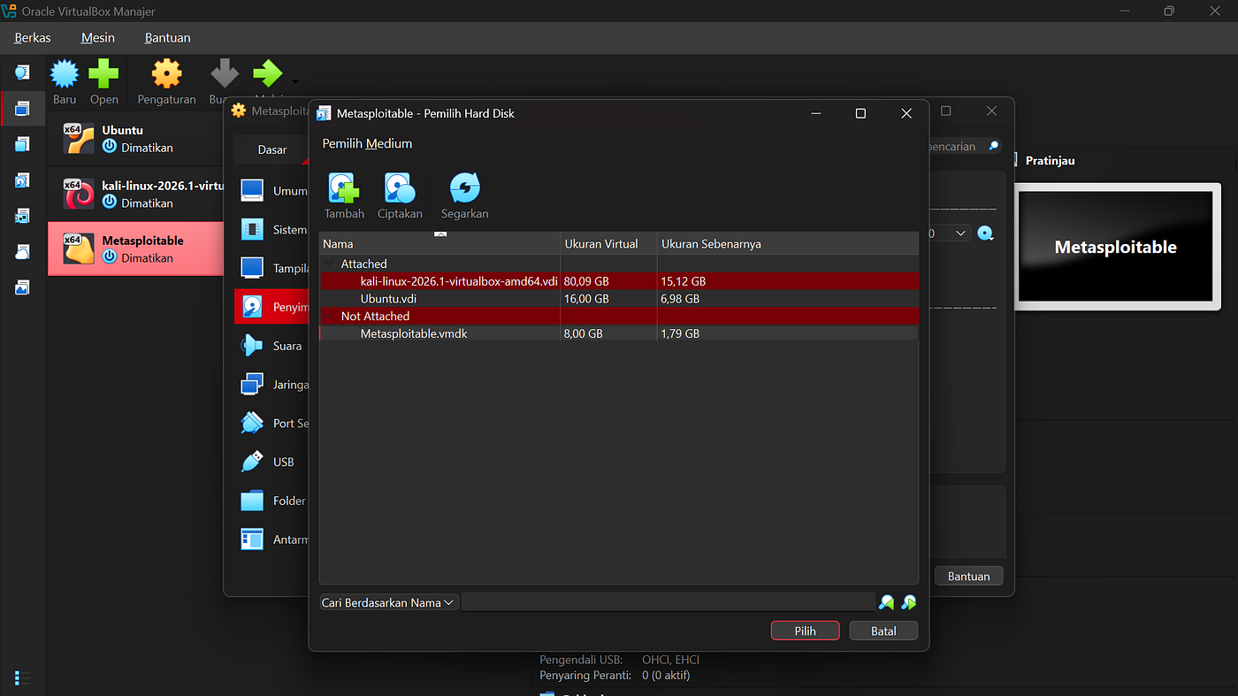This screenshot has width=1238, height=696.
Task: Click the Segarkan refresh icon
Action: pos(464,187)
